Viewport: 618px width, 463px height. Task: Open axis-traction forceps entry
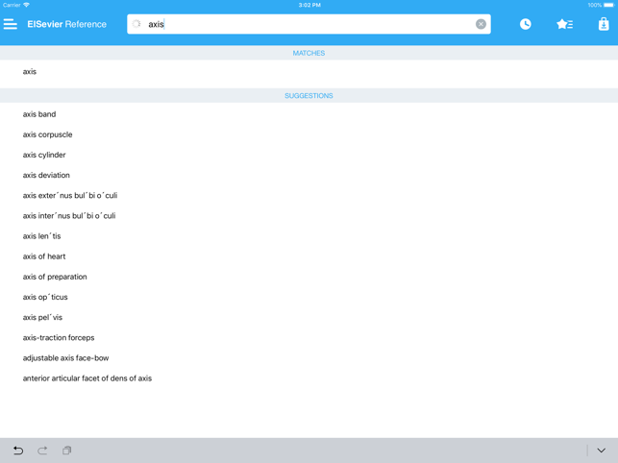(59, 338)
